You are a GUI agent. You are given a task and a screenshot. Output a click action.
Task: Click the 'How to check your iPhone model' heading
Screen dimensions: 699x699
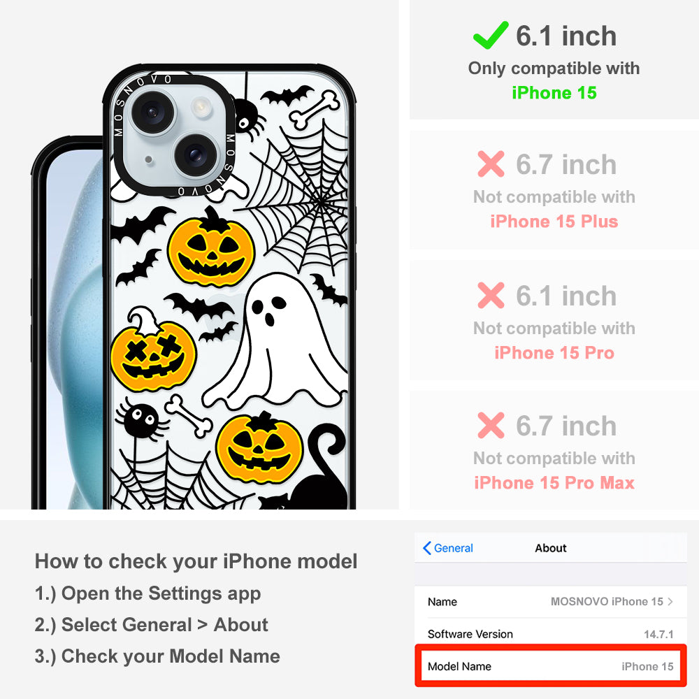[196, 561]
